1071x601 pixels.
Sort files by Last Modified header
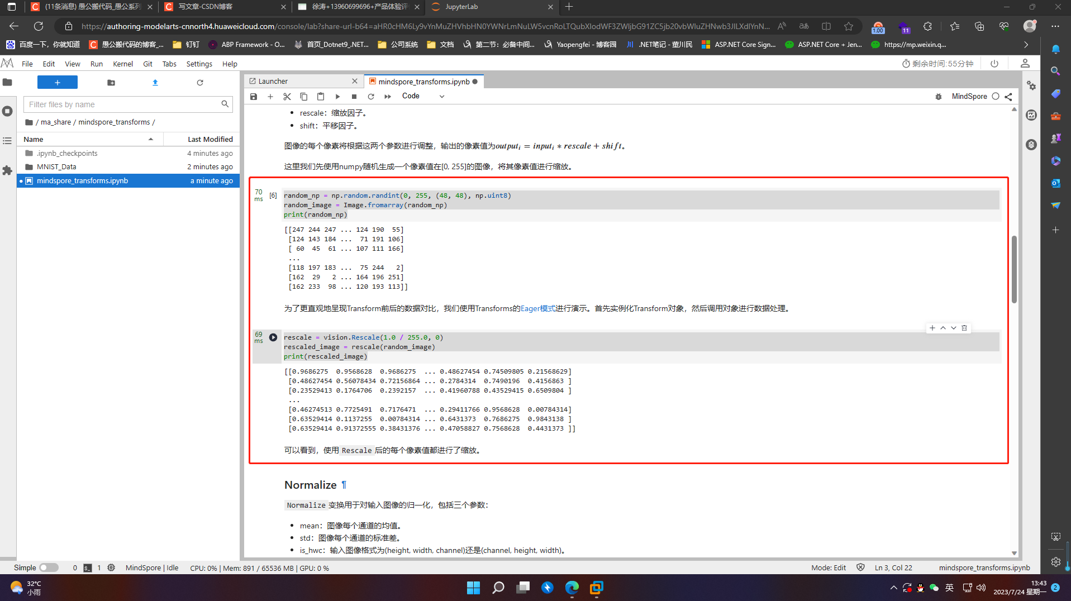click(202, 139)
